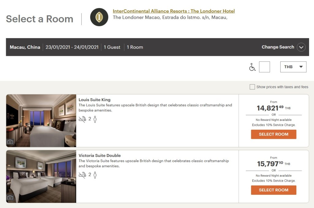Click the wheelchair accessibility icon
314x208 pixels.
pyautogui.click(x=252, y=67)
